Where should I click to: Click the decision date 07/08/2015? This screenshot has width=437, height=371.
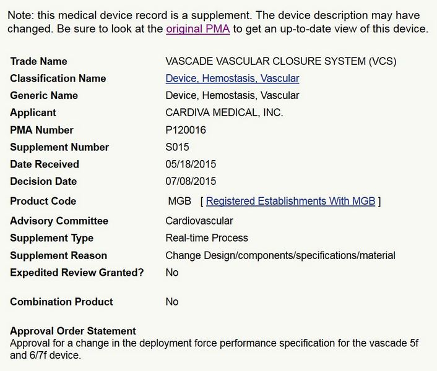coord(191,181)
